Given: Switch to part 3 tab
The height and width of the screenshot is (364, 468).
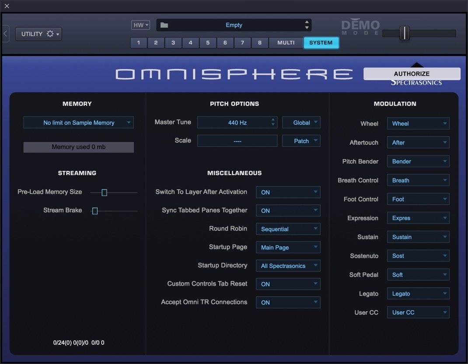Looking at the screenshot, I should [x=173, y=43].
